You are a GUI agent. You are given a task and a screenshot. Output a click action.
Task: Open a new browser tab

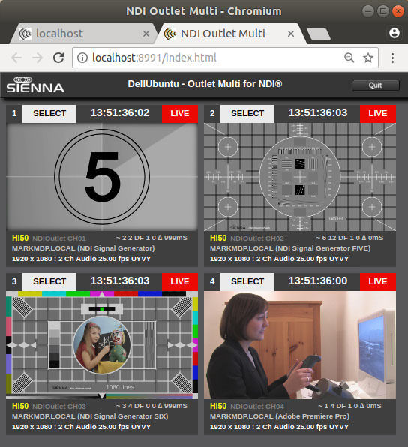coord(319,34)
